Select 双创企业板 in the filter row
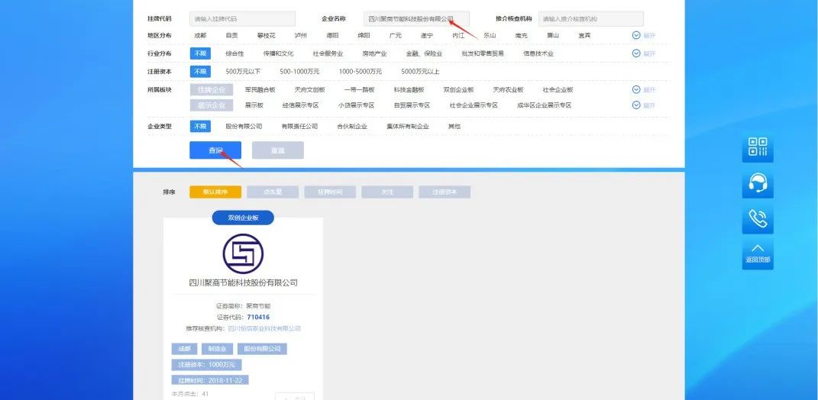818x400 pixels. tap(458, 90)
